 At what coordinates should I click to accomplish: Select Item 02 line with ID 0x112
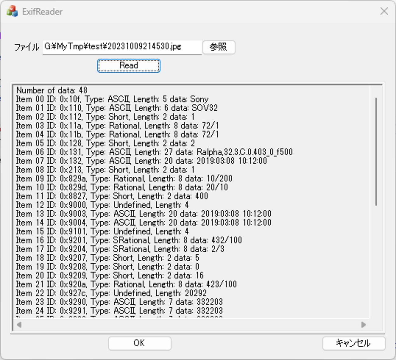coord(105,117)
